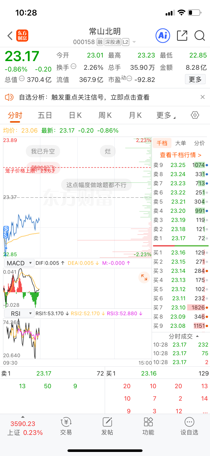The width and height of the screenshot is (210, 456).
Task: Switch to 周K tab
Action: coord(105,115)
